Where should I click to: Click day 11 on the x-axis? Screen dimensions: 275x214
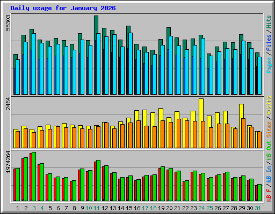pyautogui.click(x=97, y=208)
